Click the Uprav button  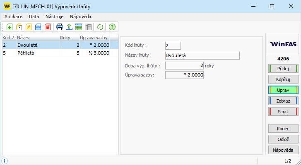coord(283,90)
